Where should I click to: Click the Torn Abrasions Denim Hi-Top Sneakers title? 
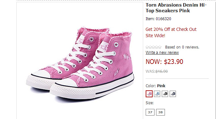tap(176, 8)
